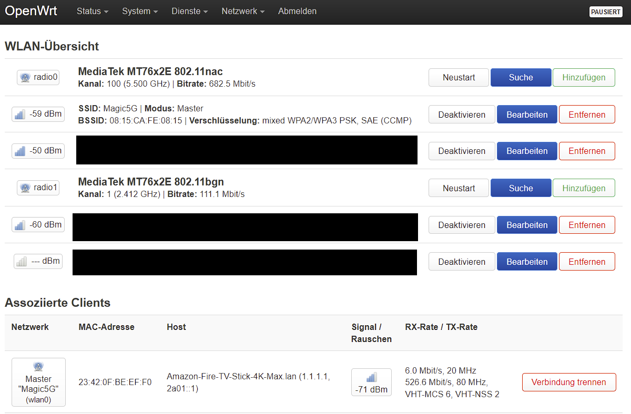This screenshot has width=631, height=414.
Task: Restart radio1 with Neustart
Action: (459, 188)
